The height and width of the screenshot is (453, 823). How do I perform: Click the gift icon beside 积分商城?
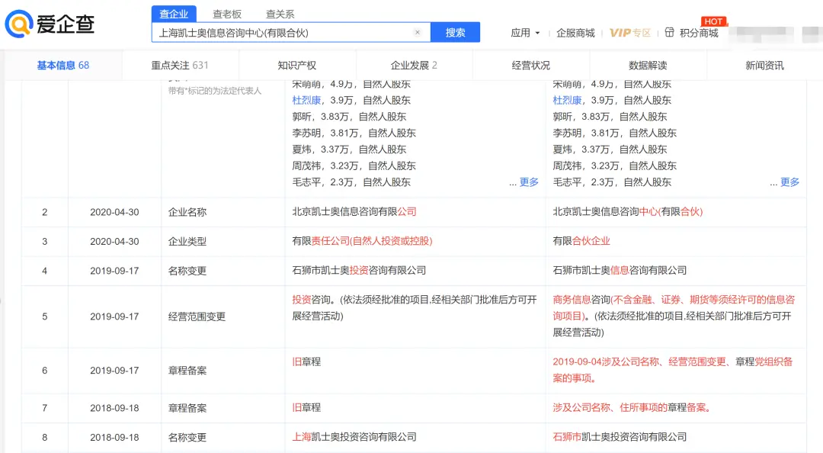(669, 33)
